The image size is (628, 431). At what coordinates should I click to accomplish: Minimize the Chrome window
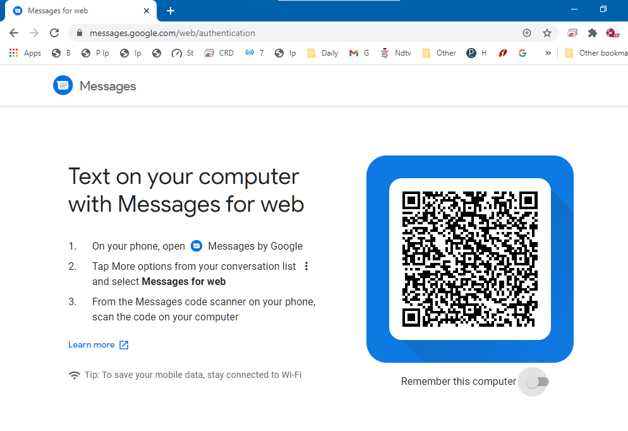point(574,9)
